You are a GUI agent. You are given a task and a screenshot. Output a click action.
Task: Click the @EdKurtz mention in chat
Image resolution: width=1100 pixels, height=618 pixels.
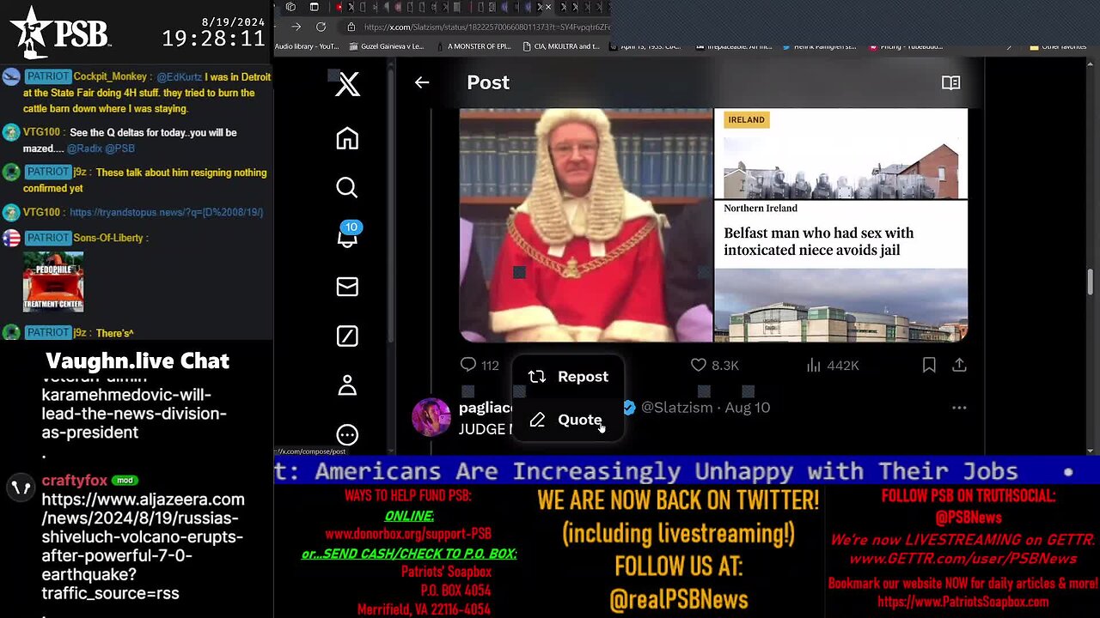(179, 76)
